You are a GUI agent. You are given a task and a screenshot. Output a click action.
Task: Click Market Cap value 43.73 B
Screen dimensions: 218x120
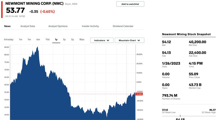195,85
